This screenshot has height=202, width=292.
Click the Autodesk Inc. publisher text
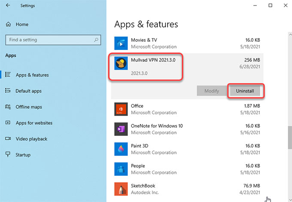click(145, 193)
